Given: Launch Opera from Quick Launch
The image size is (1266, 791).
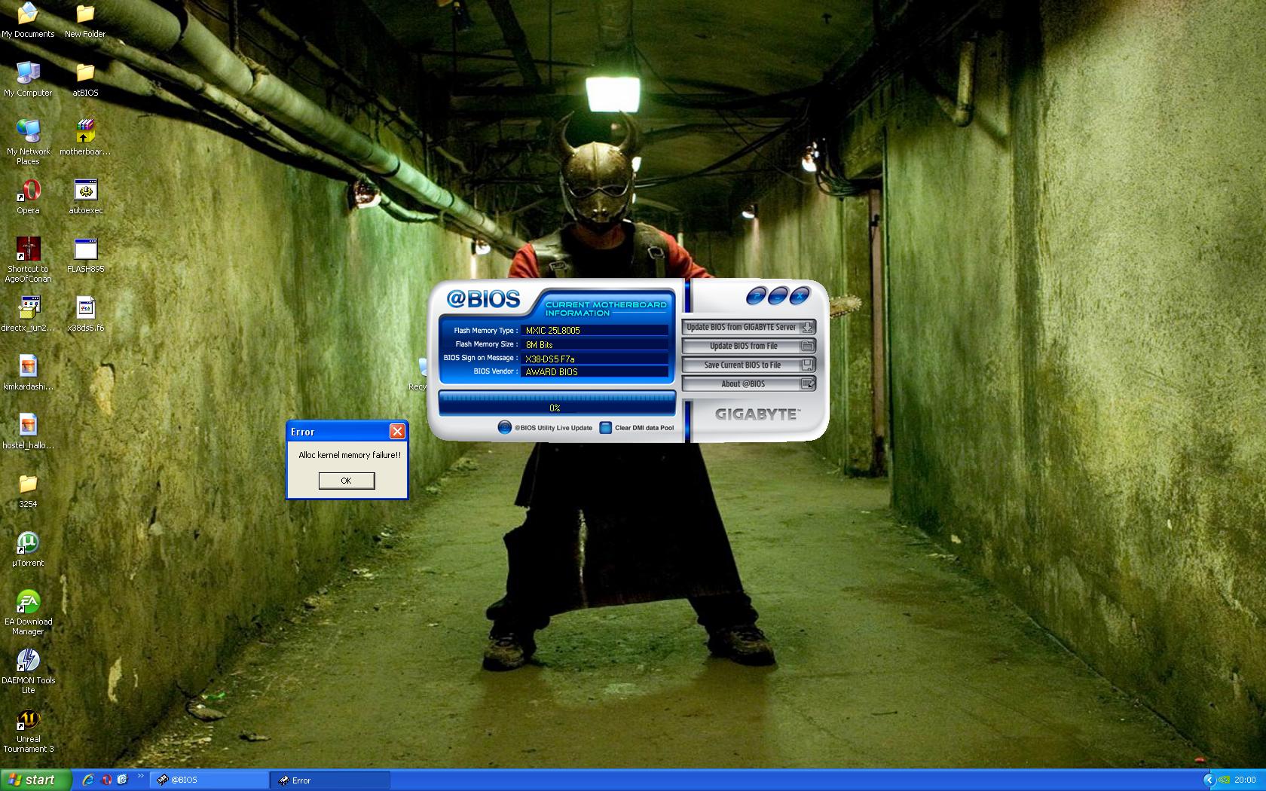Looking at the screenshot, I should pos(106,780).
